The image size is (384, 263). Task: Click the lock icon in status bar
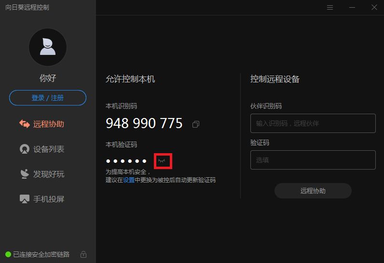click(83, 254)
